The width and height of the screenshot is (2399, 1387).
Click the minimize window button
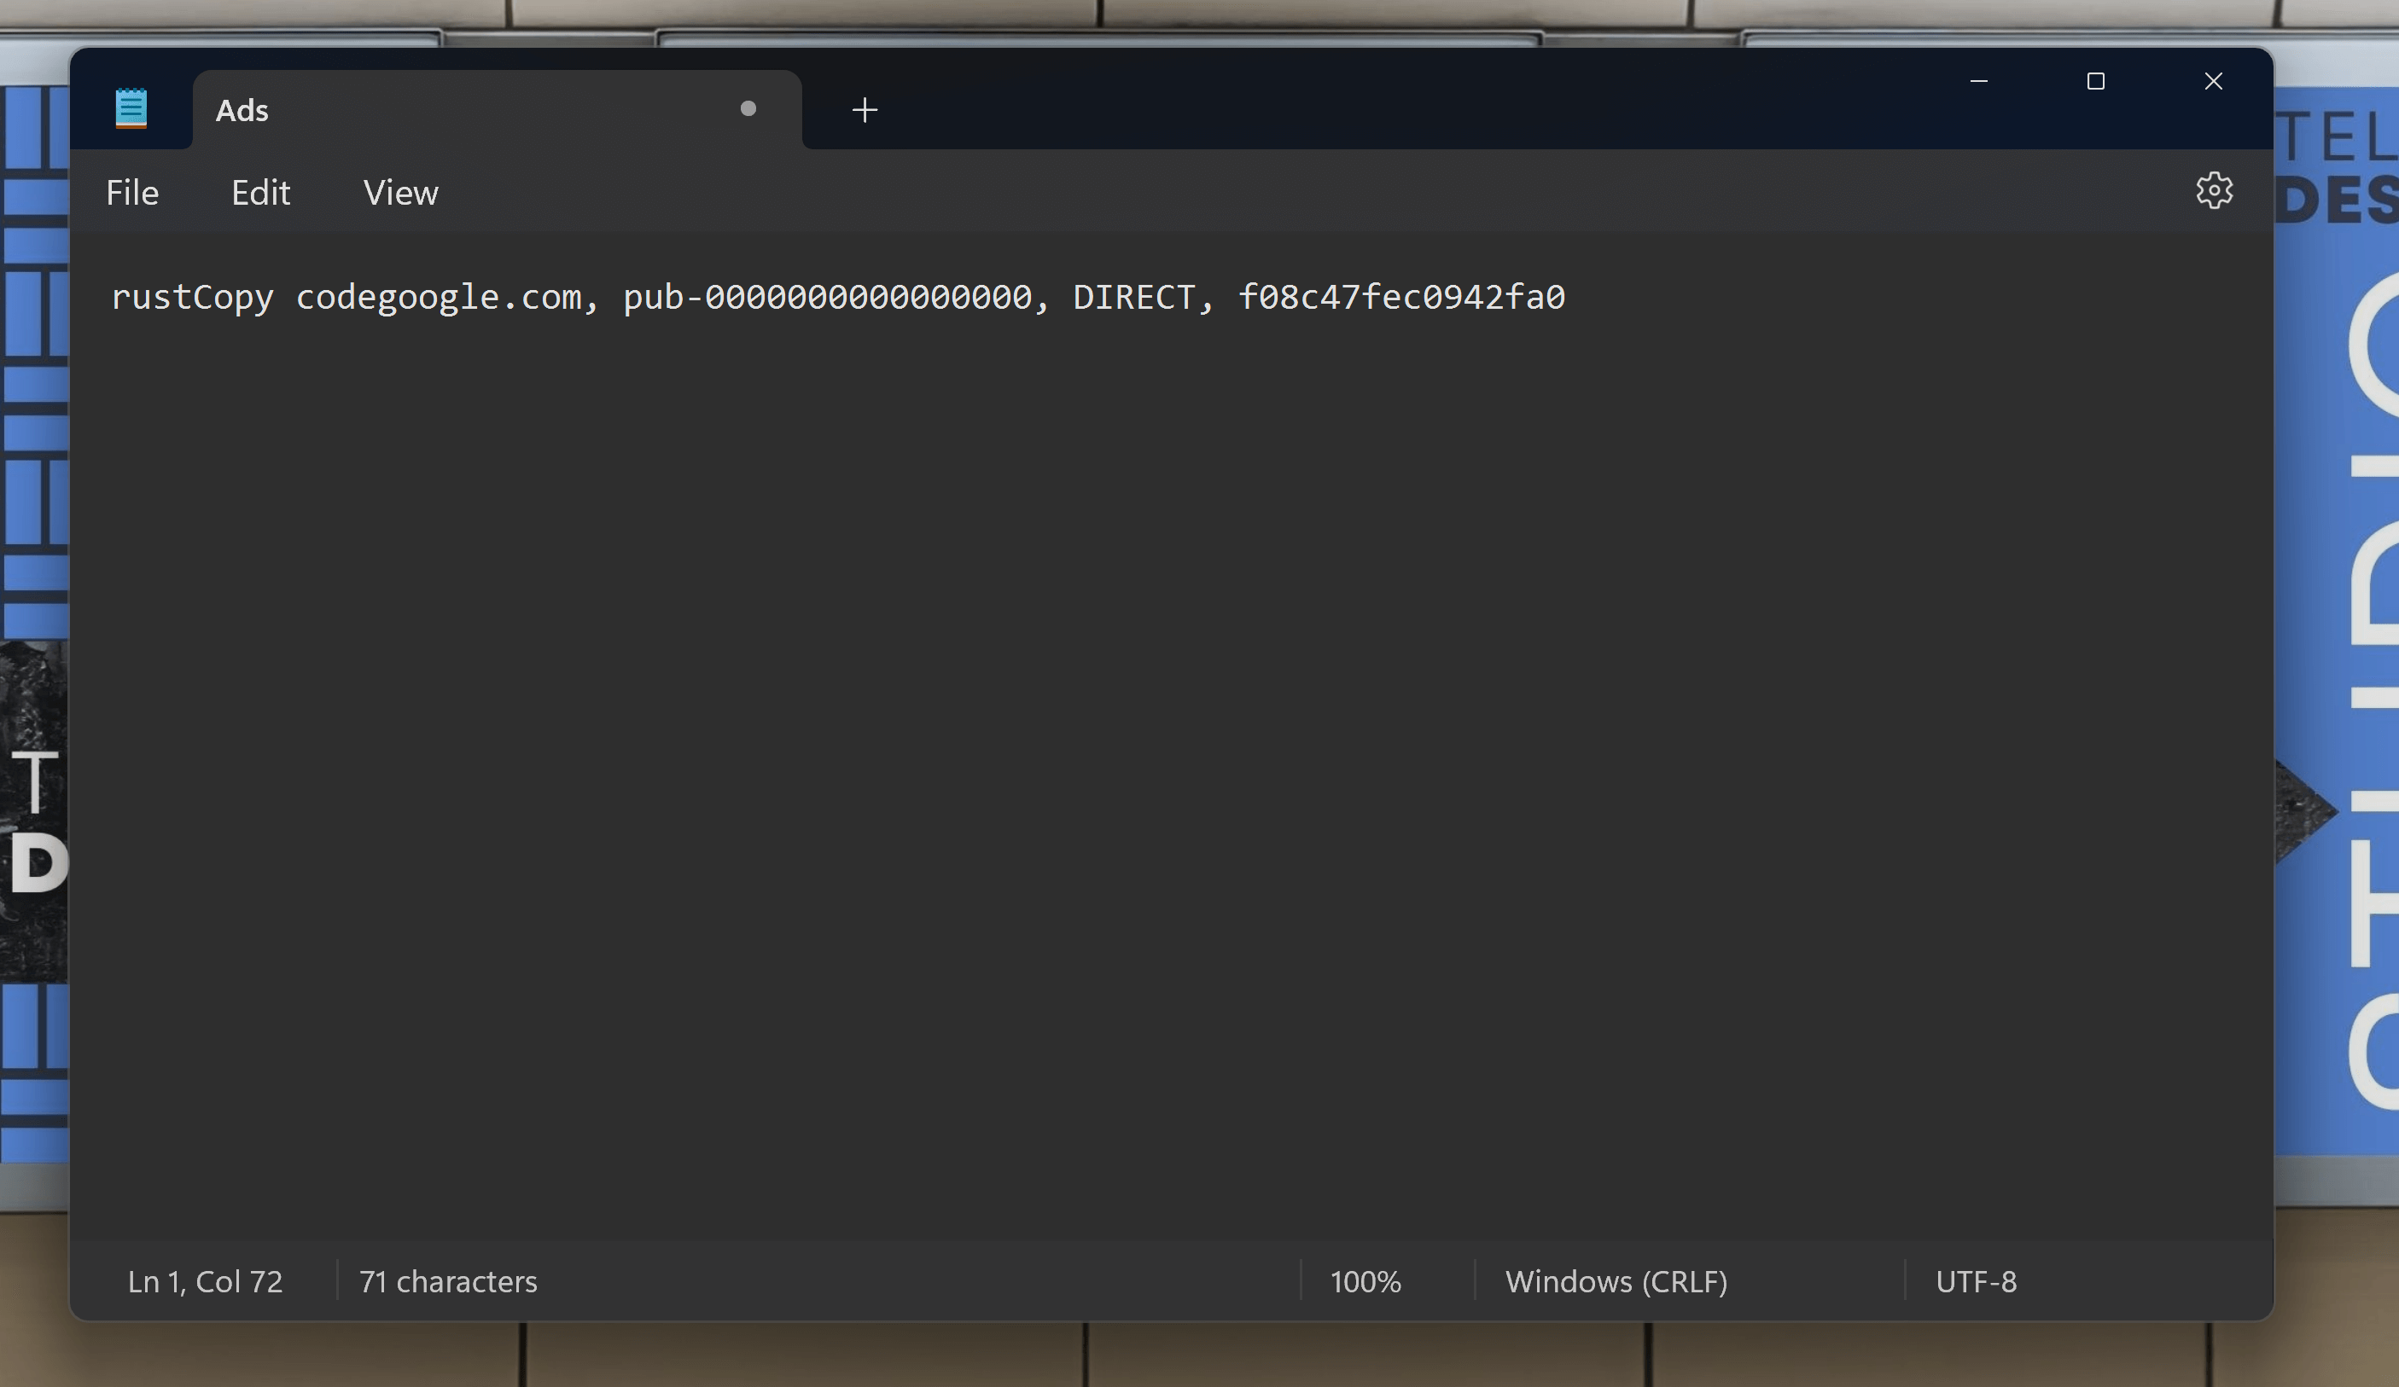(x=1978, y=79)
